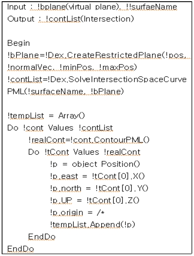Click !Dex.SolveIntersectionSpaceCurve text
Screen dimensions: 194x256
(117, 80)
